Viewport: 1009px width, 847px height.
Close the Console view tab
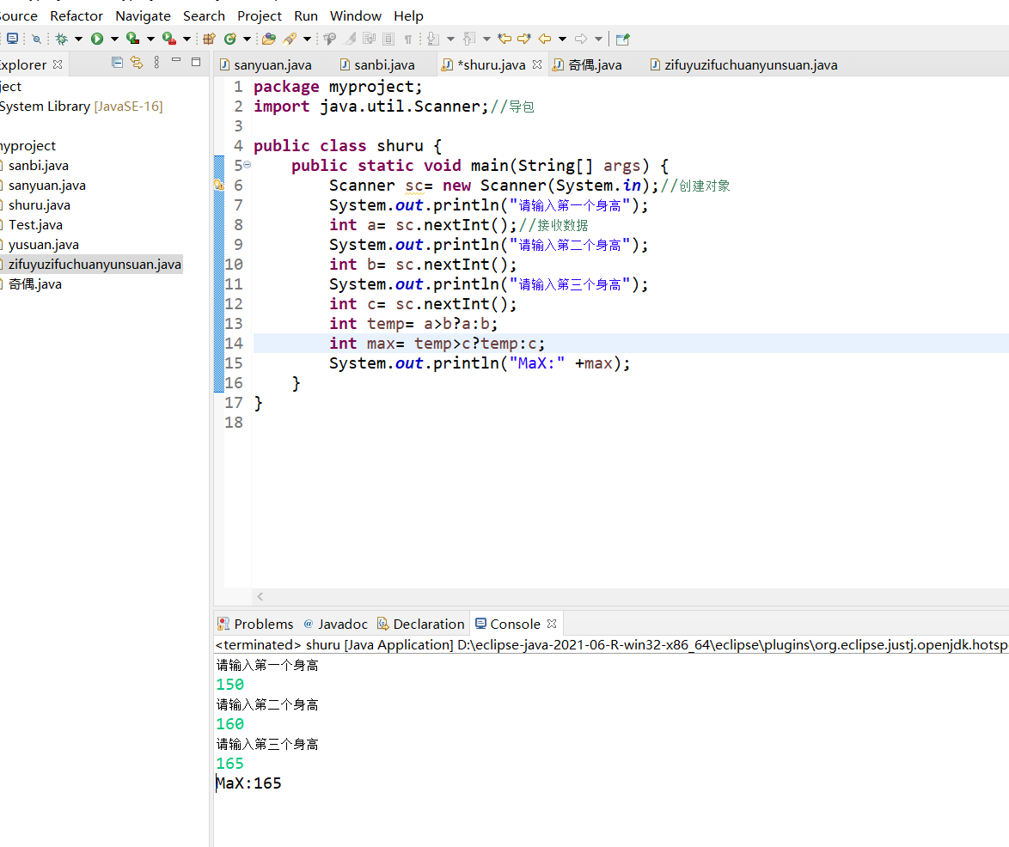[x=552, y=624]
